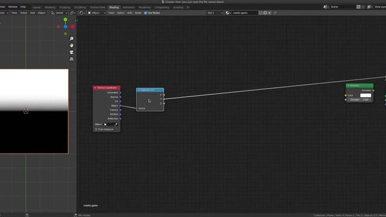Switch to the Modeling workspace tab
This screenshot has width=386, height=217.
point(50,7)
